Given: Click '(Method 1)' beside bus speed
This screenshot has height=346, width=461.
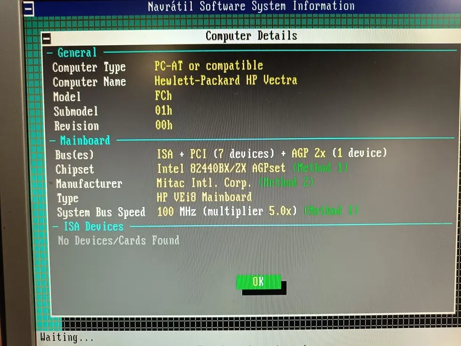Looking at the screenshot, I should tap(331, 211).
